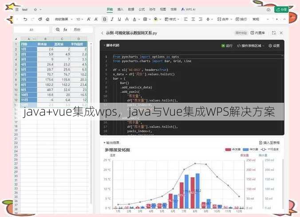
Task: Expand the script panel to fullscreen
Action: click(274, 33)
